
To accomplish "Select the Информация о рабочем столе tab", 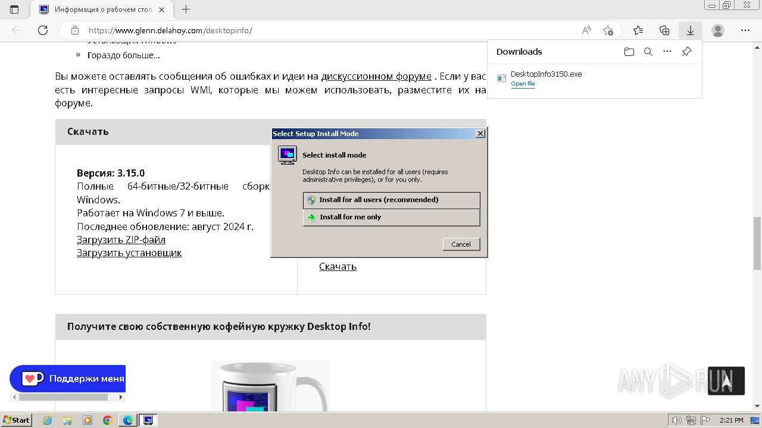I will click(101, 10).
